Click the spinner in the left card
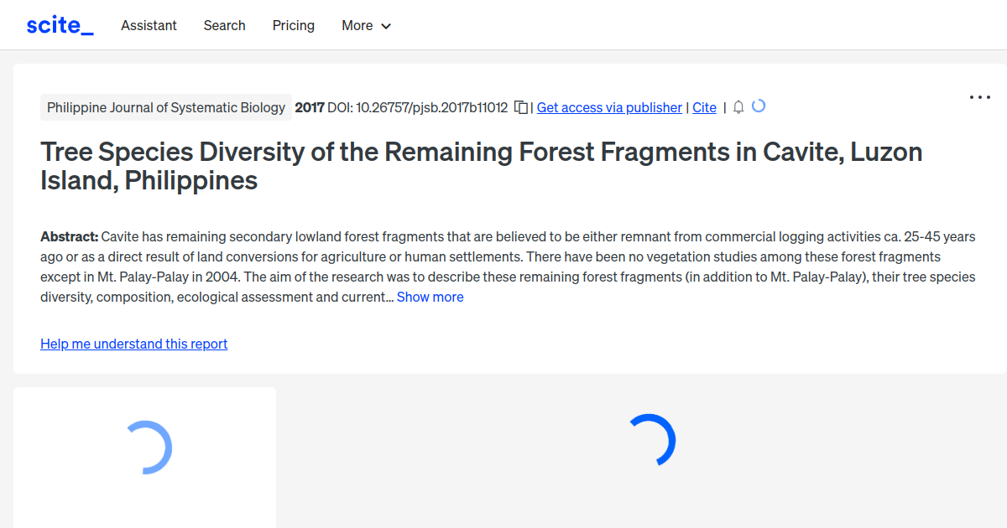The height and width of the screenshot is (528, 1007). click(x=149, y=446)
